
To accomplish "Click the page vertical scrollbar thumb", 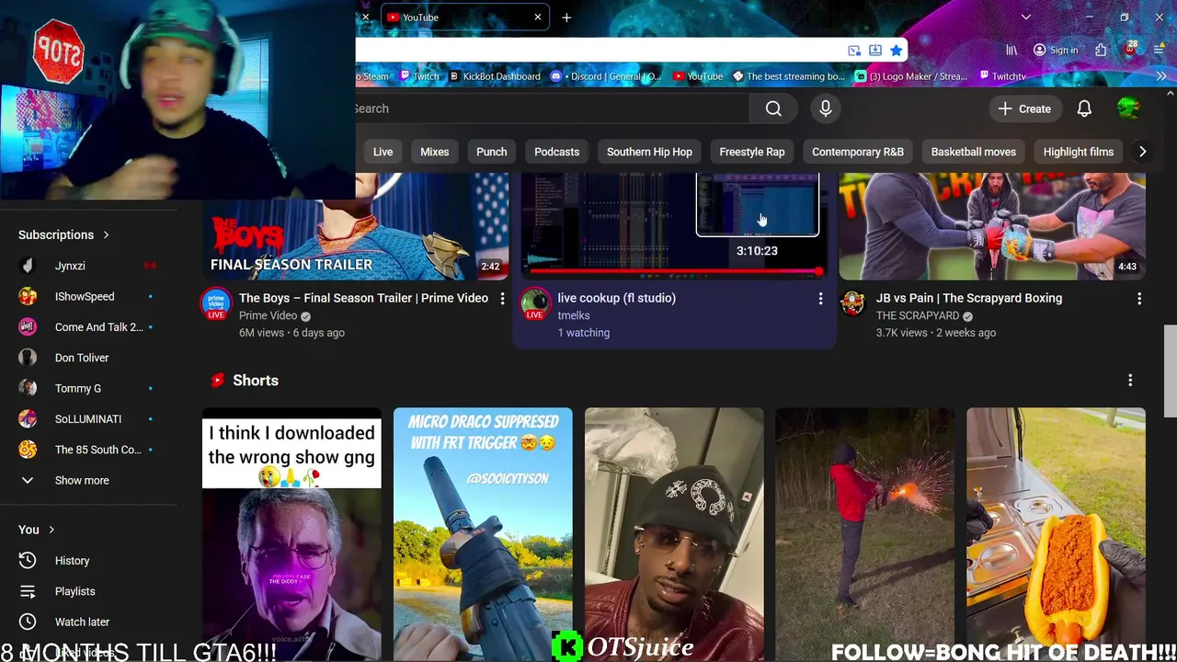I will pyautogui.click(x=1170, y=371).
